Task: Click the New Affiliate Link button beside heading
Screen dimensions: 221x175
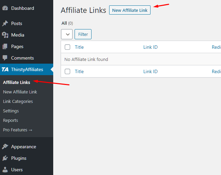Action: pos(130,10)
